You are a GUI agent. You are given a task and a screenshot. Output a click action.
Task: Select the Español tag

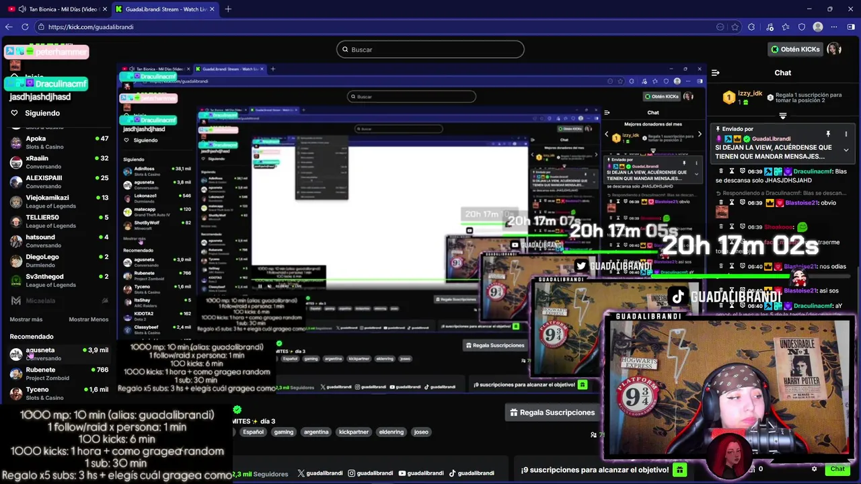point(253,432)
